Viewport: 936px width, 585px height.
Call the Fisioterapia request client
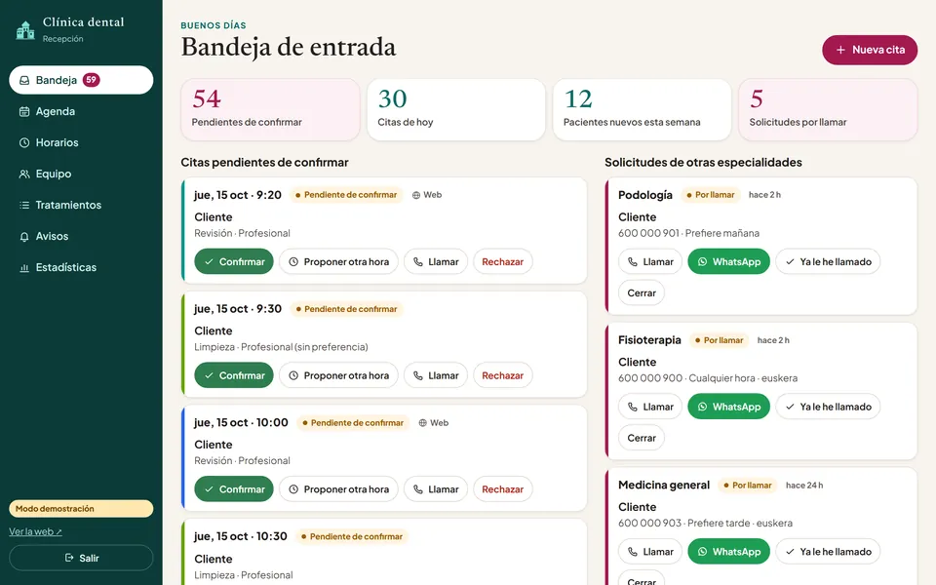click(x=650, y=407)
